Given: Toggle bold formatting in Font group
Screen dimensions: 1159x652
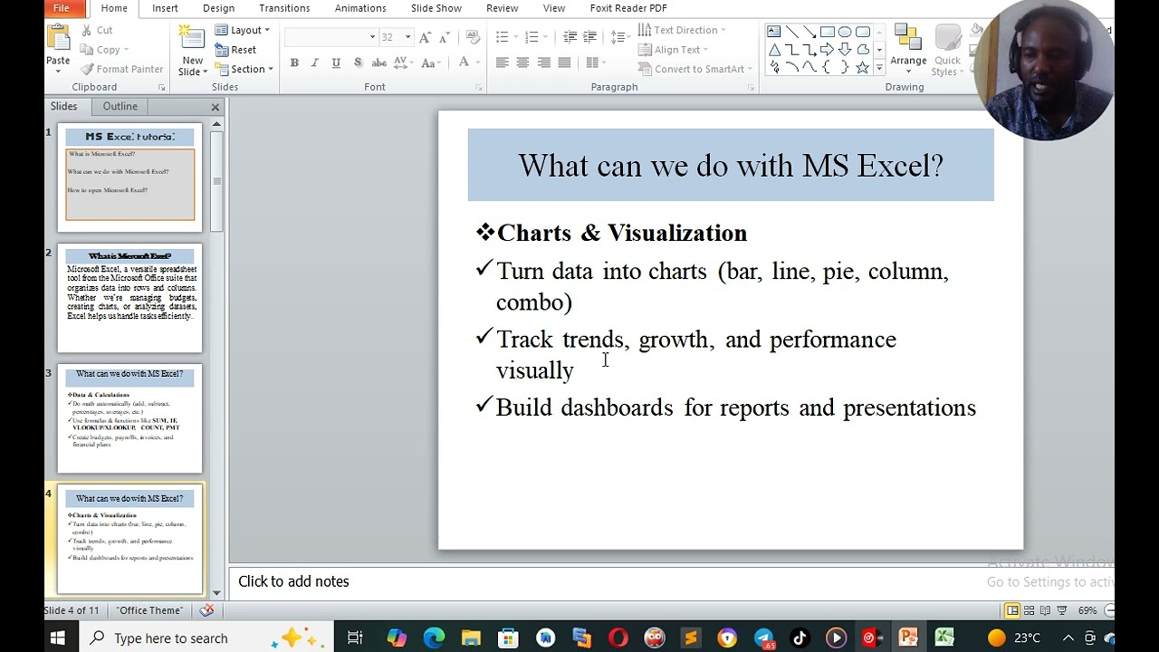Looking at the screenshot, I should (294, 62).
